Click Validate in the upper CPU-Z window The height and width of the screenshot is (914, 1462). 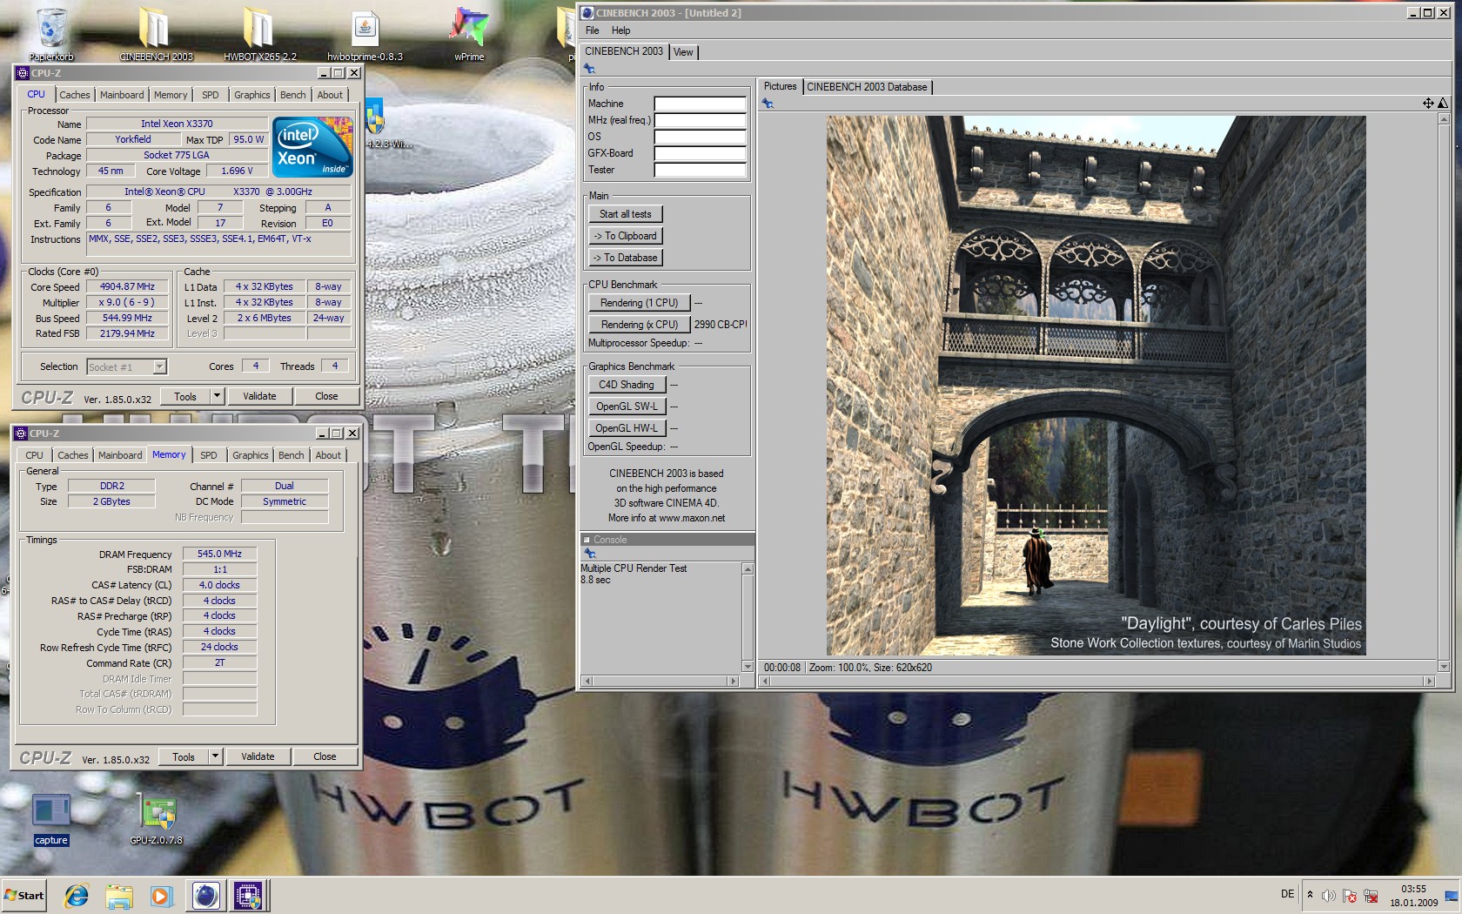pyautogui.click(x=259, y=396)
